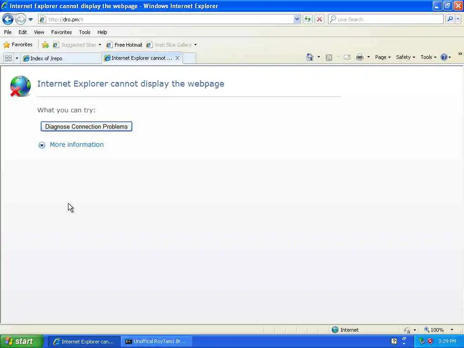
Task: Switch to the Index of /repo tab
Action: point(61,58)
